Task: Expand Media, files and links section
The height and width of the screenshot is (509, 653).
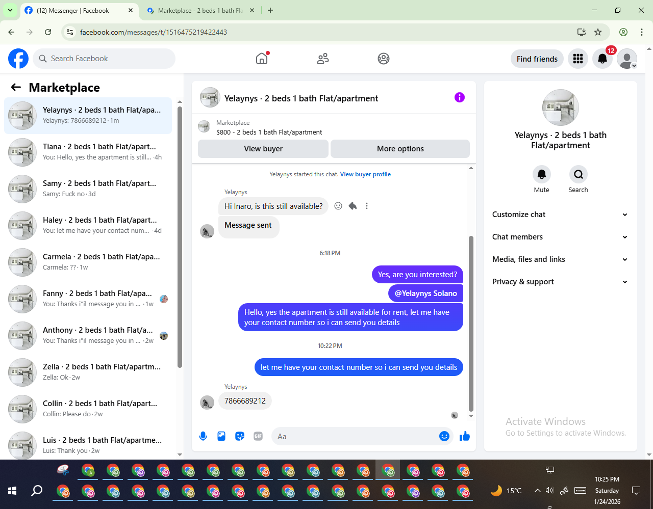Action: [x=560, y=259]
